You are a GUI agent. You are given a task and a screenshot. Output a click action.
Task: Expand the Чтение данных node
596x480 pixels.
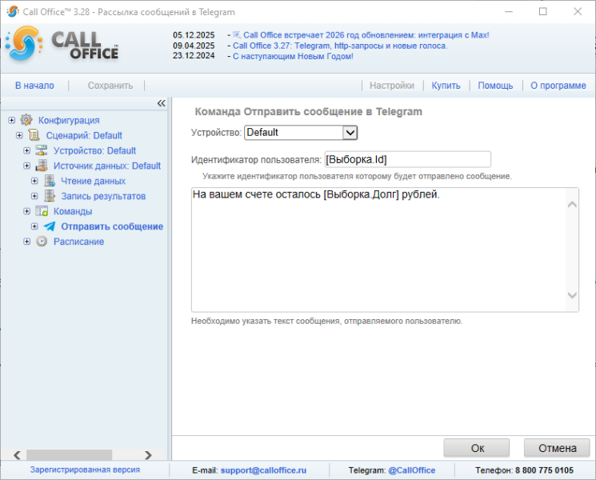34,181
